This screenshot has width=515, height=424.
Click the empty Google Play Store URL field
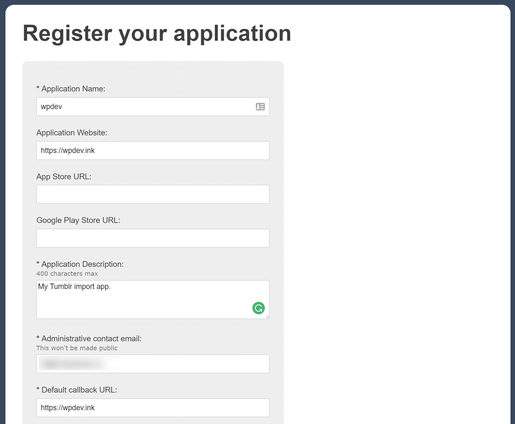tap(153, 238)
